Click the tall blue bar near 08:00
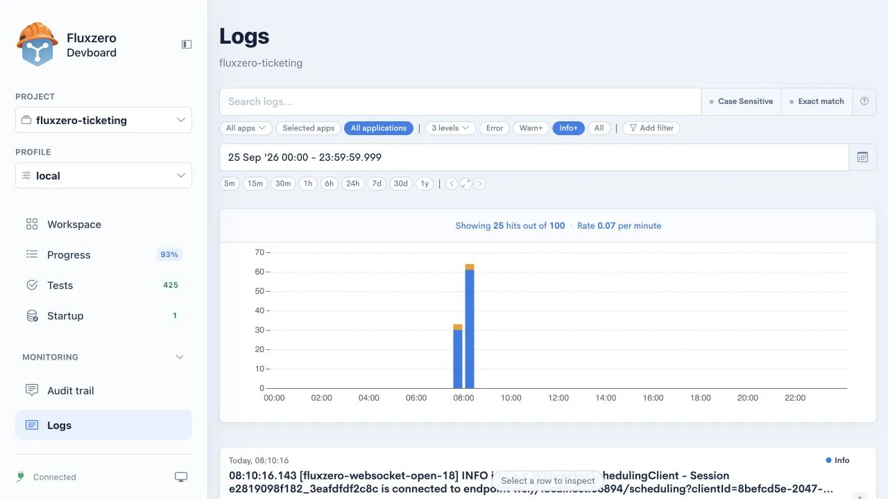The width and height of the screenshot is (888, 499). pos(470,329)
